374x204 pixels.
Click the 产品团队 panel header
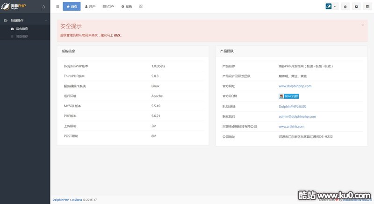point(291,51)
